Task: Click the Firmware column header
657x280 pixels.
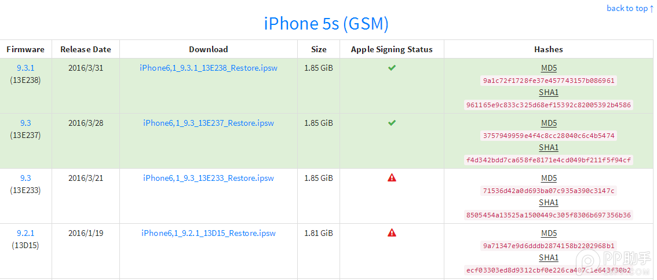Action: [25, 49]
